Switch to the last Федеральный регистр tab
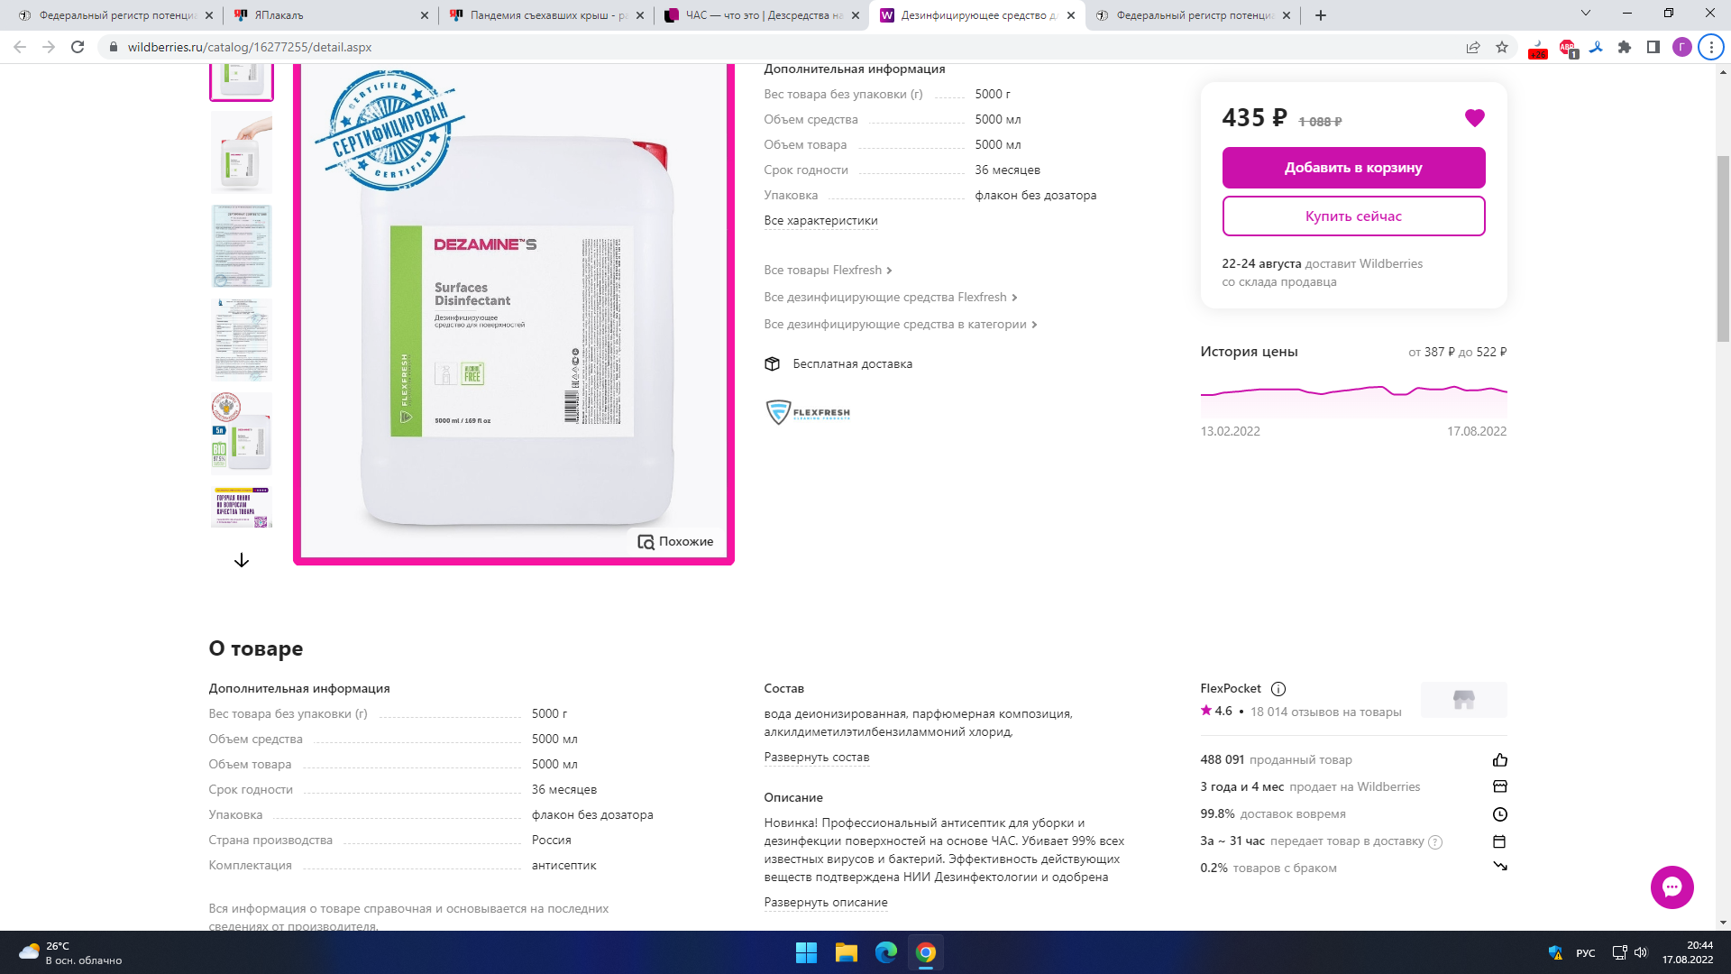The height and width of the screenshot is (974, 1731). (x=1192, y=15)
